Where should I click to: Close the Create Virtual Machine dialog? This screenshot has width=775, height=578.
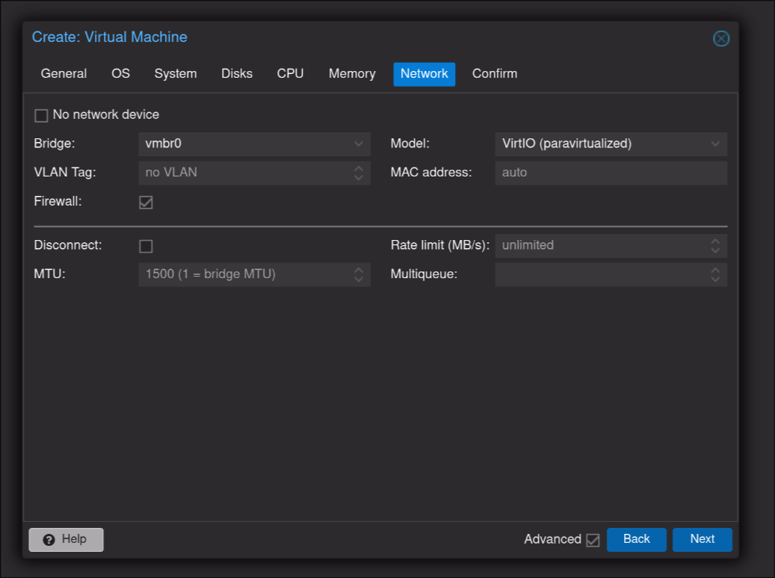click(x=720, y=38)
